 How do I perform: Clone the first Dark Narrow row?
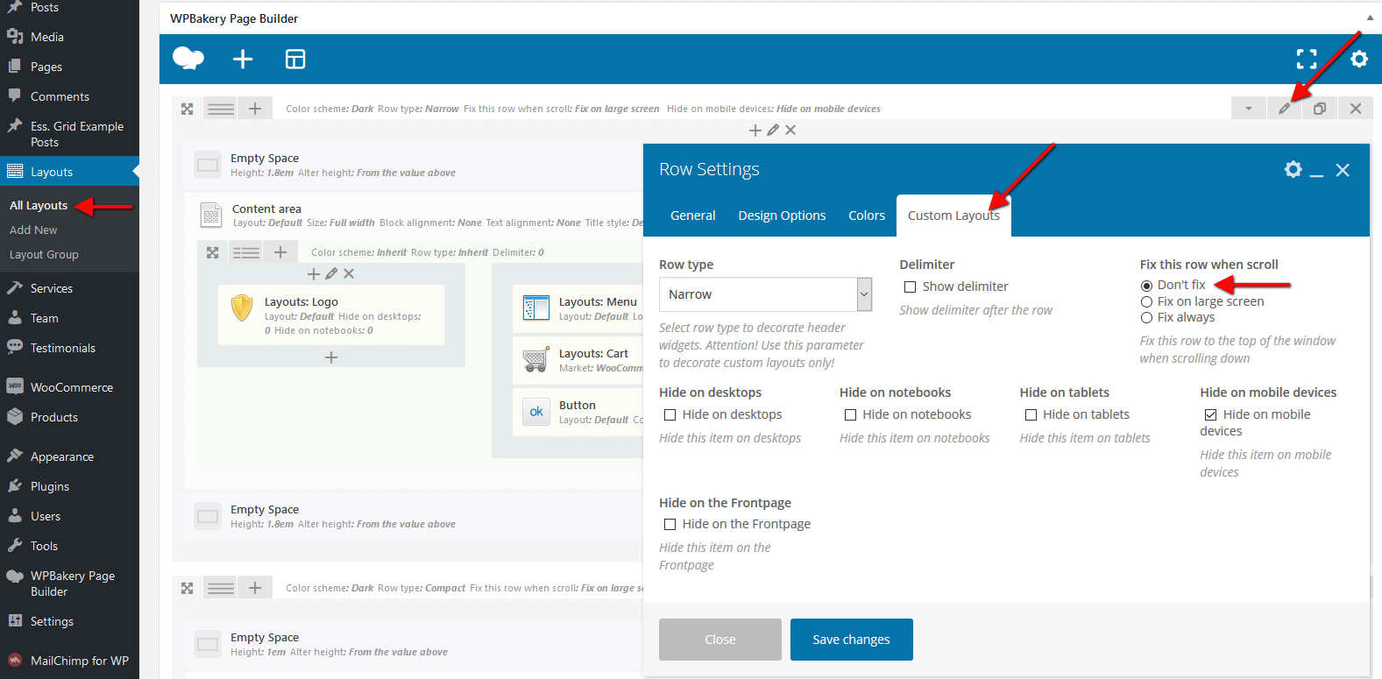[x=1320, y=109]
